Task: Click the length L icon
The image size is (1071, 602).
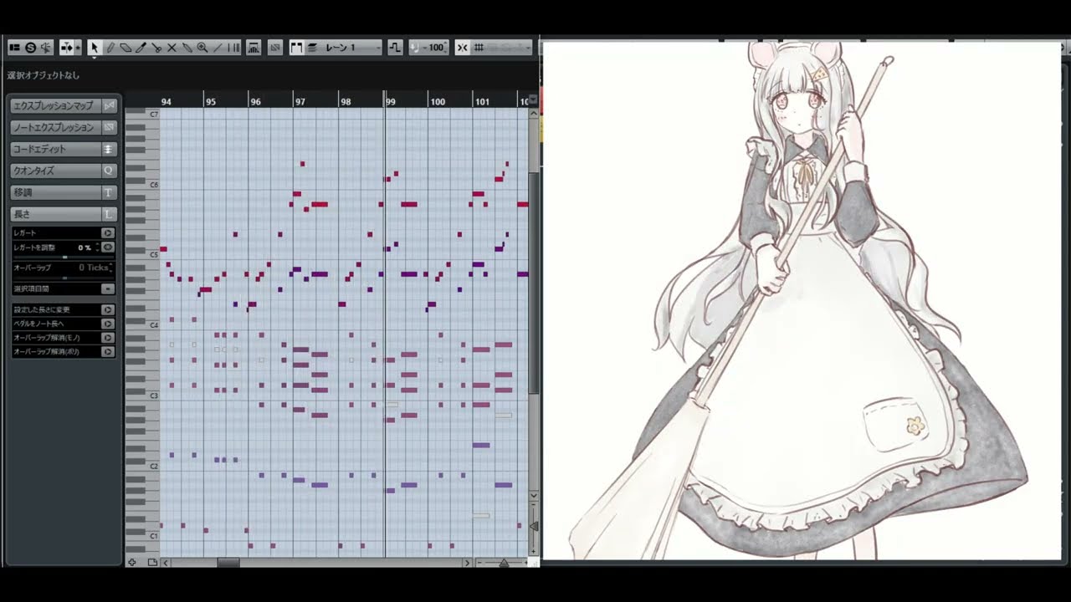Action: click(x=109, y=214)
